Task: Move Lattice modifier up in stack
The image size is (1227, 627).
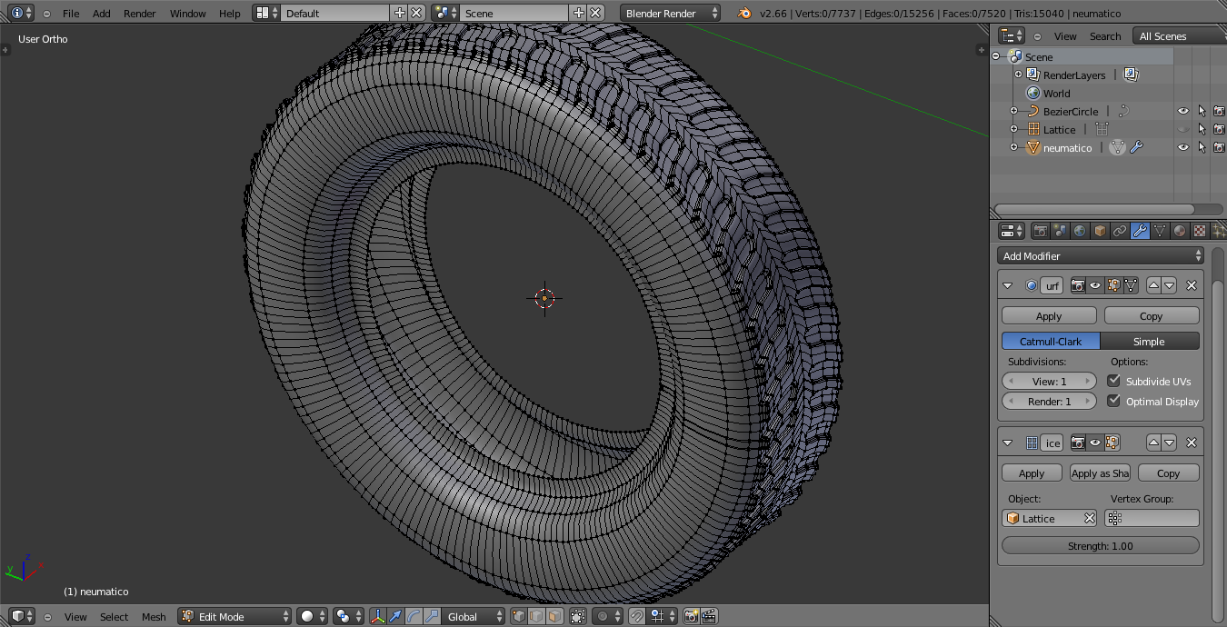Action: click(1153, 443)
